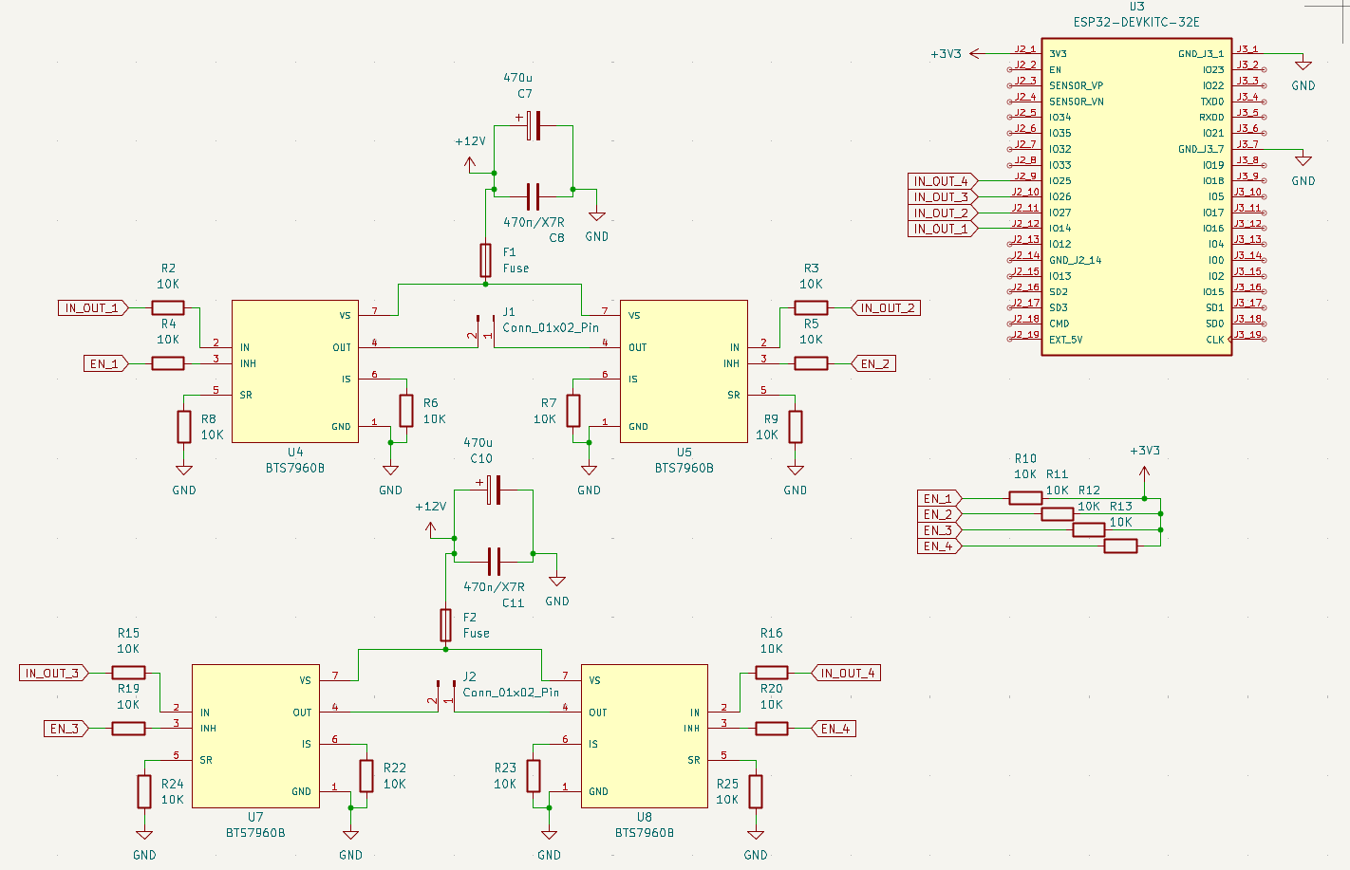Click the R22 resistor symbol
The width and height of the screenshot is (1350, 870).
366,776
